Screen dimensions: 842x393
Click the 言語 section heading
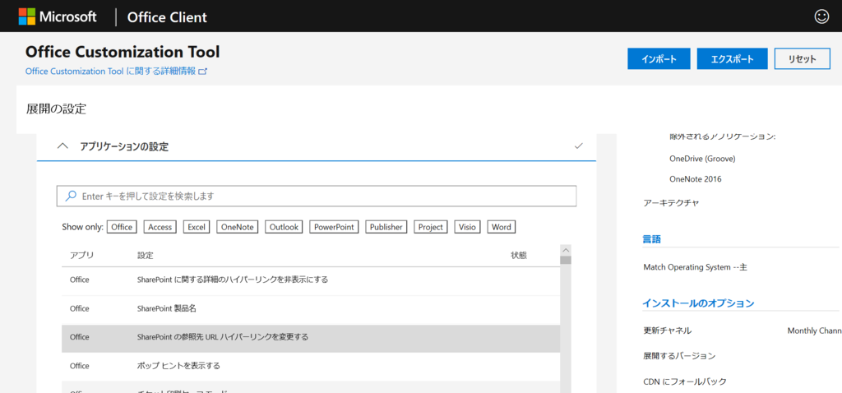[652, 239]
